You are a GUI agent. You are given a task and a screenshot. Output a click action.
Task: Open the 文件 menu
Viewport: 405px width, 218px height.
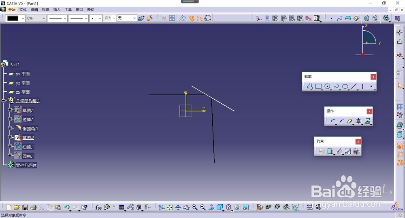tap(23, 10)
